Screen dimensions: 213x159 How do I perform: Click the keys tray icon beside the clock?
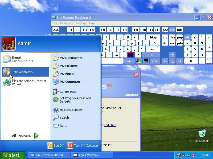click(x=179, y=155)
